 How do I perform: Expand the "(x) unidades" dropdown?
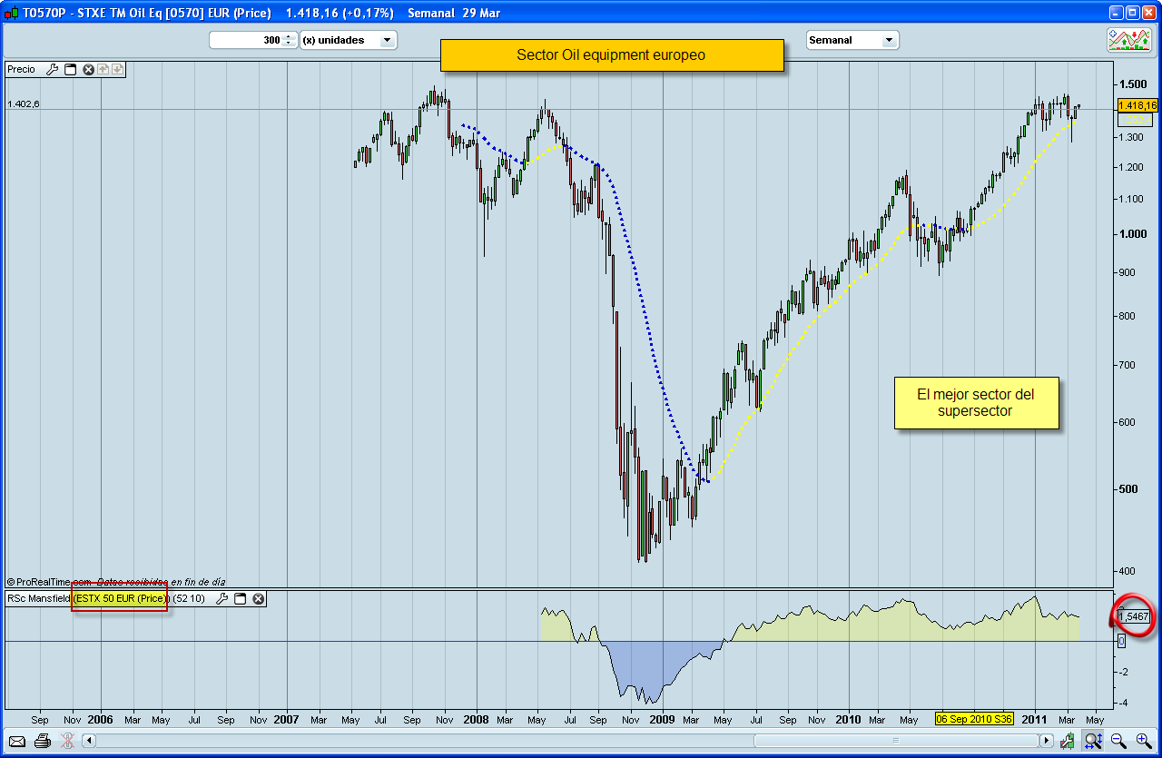click(x=387, y=40)
